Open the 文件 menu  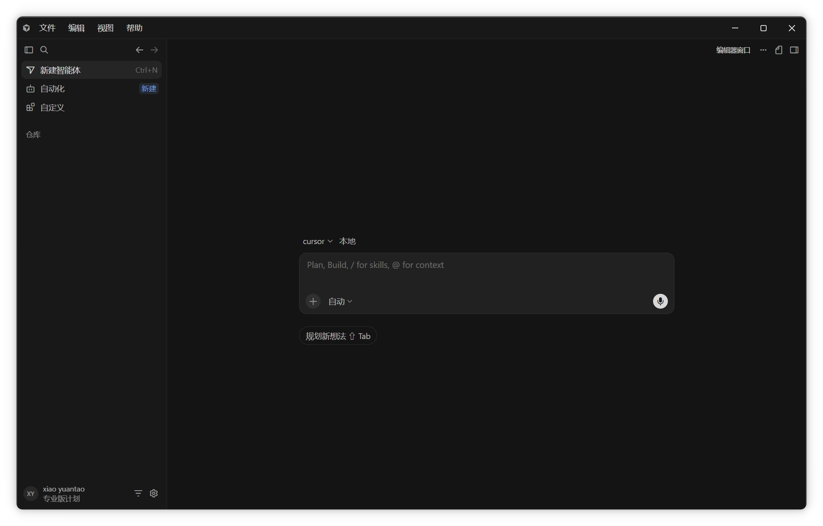click(47, 28)
